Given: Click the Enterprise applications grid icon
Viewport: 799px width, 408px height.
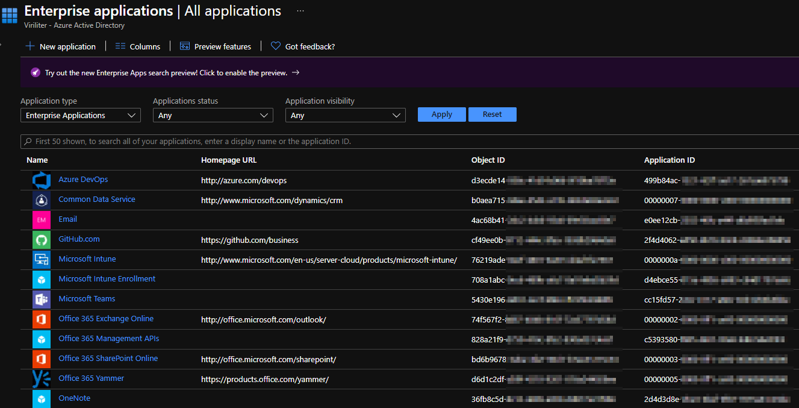Looking at the screenshot, I should (x=10, y=15).
